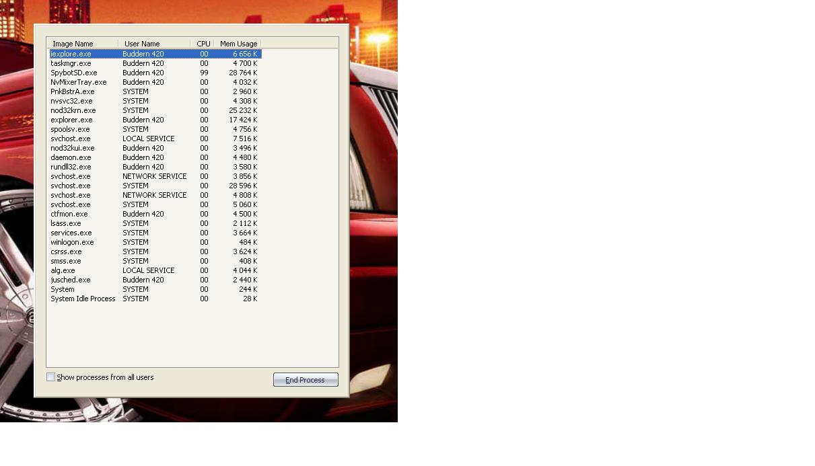Select the daemon.exe process
Image resolution: width=815 pixels, height=466 pixels.
click(155, 157)
